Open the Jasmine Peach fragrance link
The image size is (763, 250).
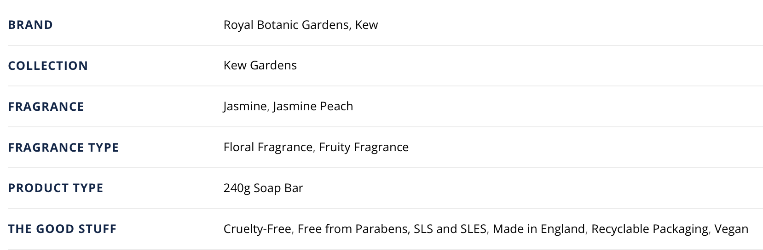(x=313, y=106)
